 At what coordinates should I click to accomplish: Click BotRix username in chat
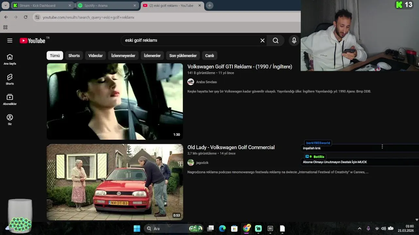point(319,157)
